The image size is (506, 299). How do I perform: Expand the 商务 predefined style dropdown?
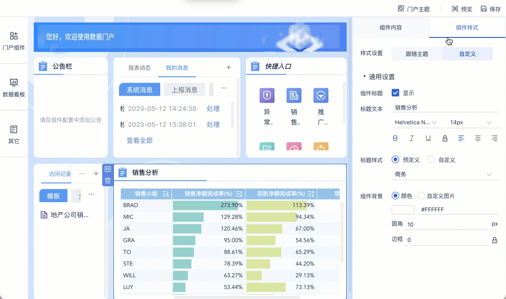point(445,175)
